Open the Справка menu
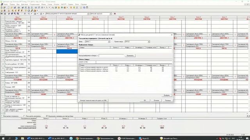Image resolution: width=250 pixels, height=140 pixels. point(84,4)
